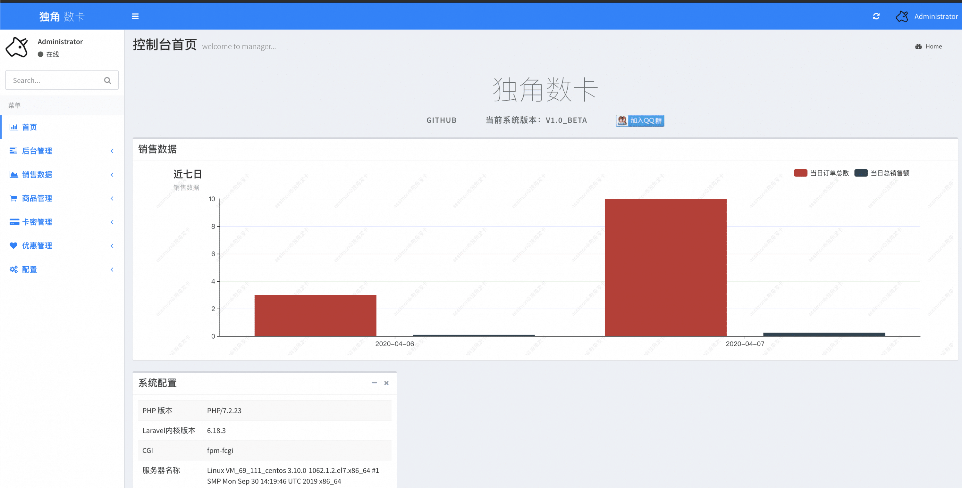Click the gear icon for 配置

tap(14, 269)
